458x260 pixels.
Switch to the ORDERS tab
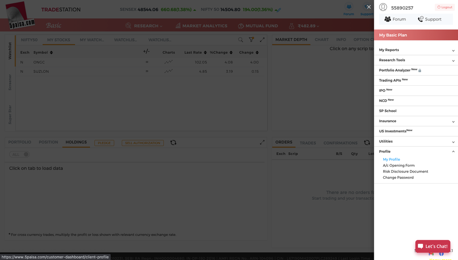tap(284, 142)
